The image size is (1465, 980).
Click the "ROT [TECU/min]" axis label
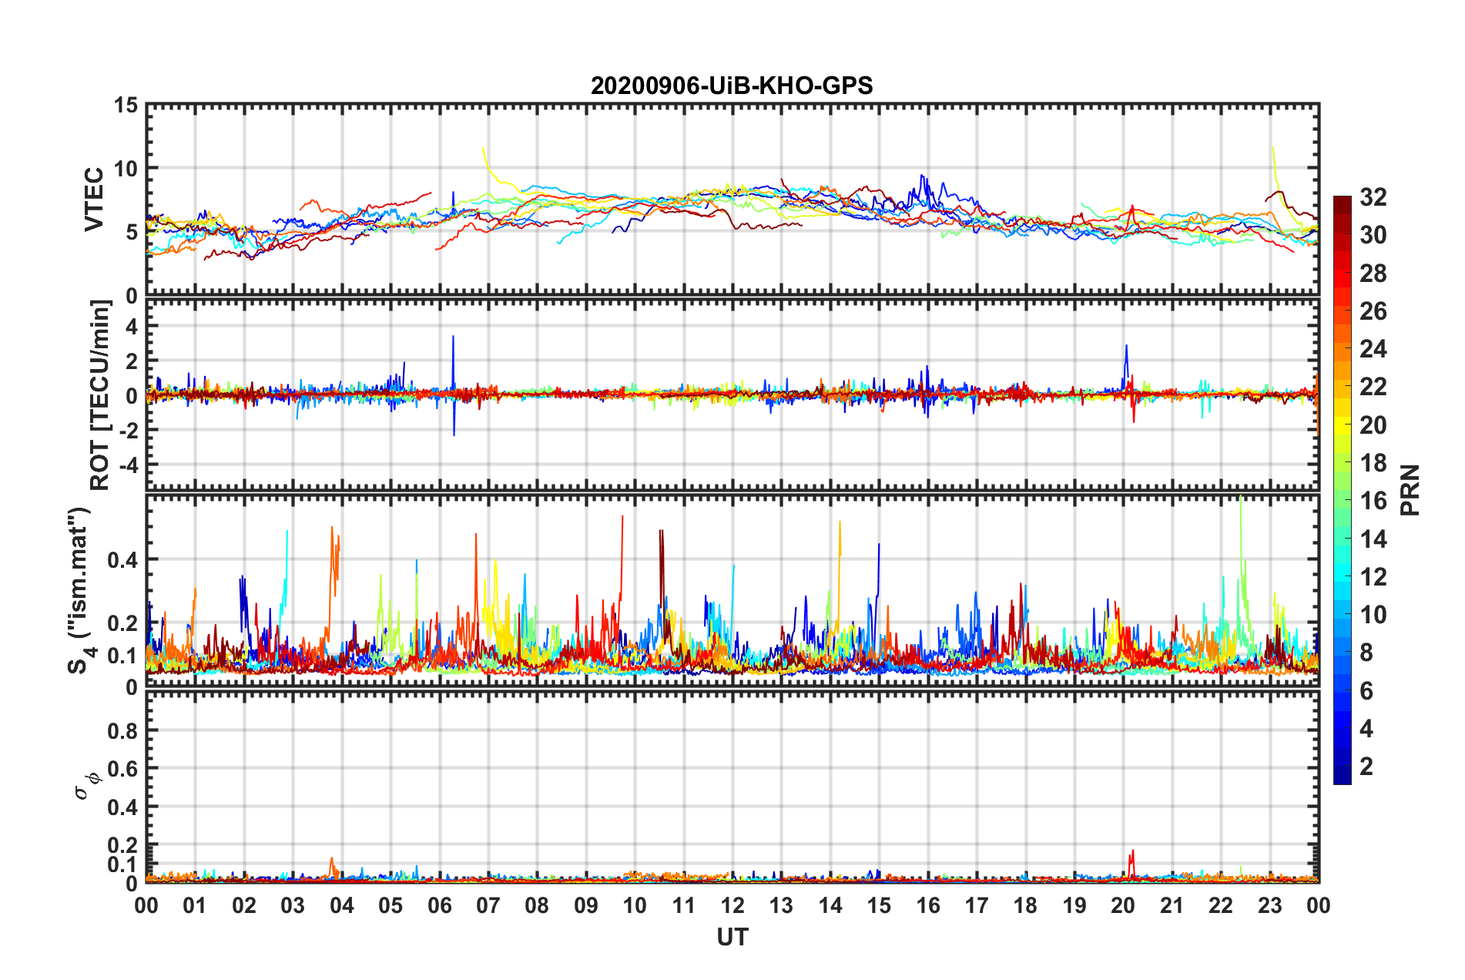[x=100, y=395]
